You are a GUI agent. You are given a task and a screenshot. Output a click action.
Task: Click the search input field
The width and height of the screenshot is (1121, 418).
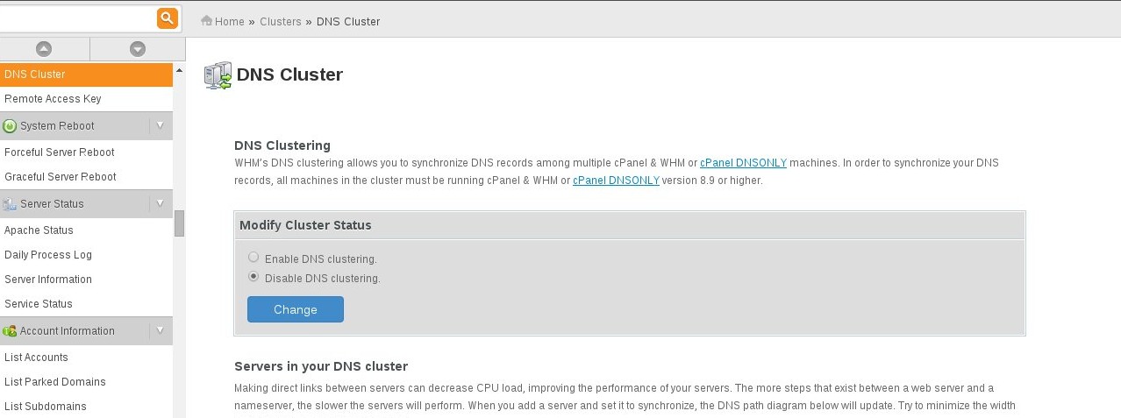pos(77,18)
